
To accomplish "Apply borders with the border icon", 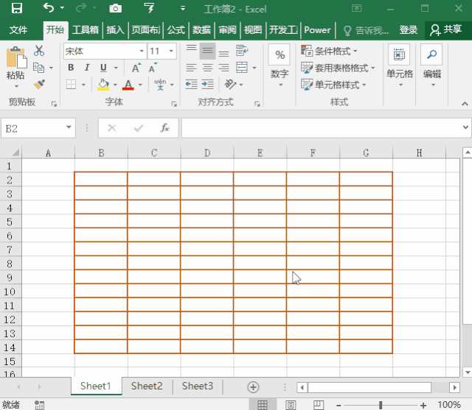I will click(71, 85).
